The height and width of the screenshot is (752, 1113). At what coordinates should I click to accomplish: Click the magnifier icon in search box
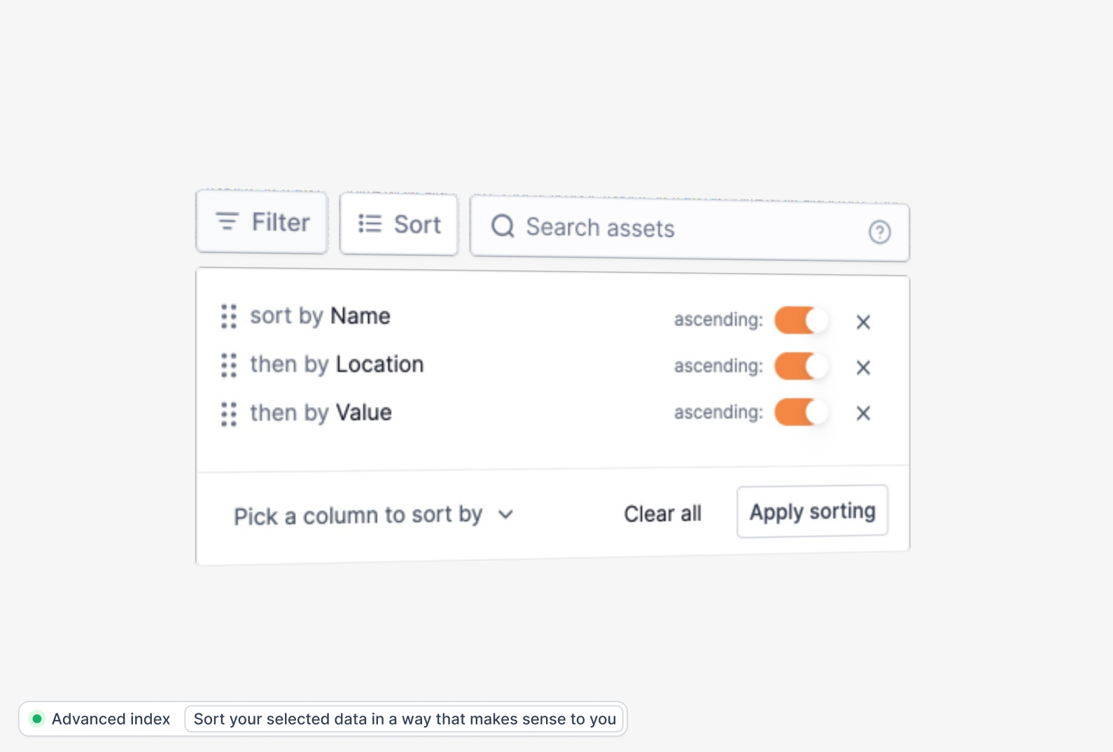coord(503,226)
